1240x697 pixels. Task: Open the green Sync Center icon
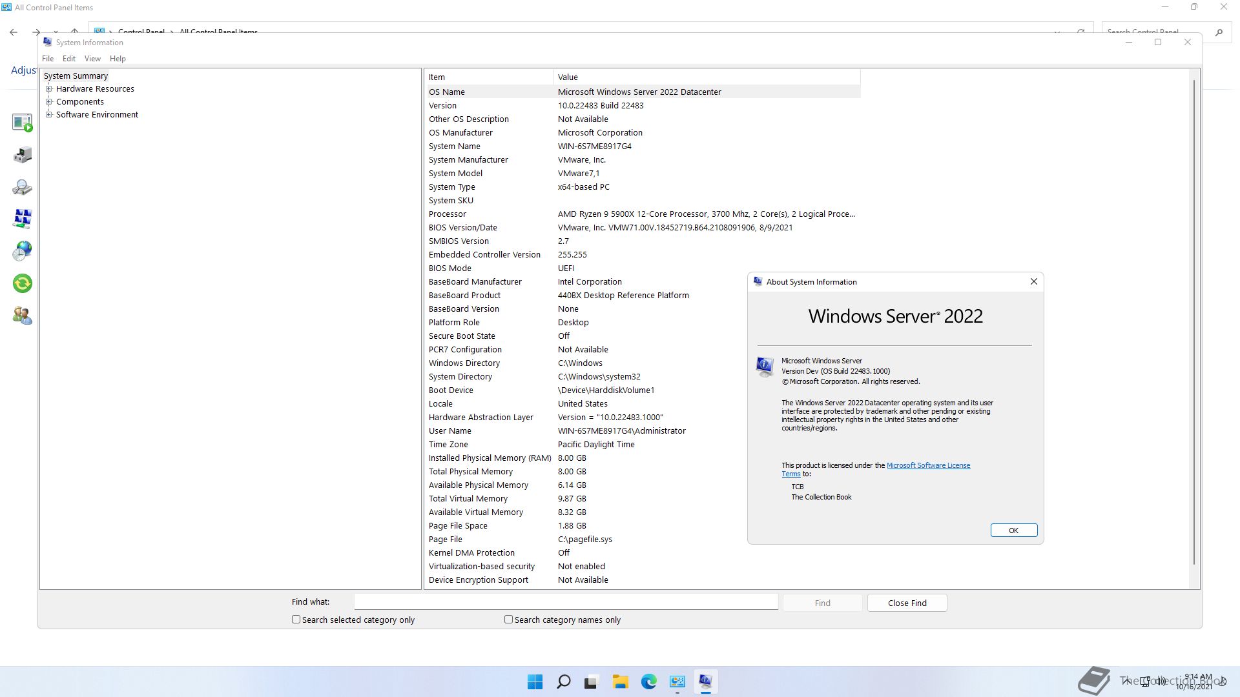(x=22, y=283)
